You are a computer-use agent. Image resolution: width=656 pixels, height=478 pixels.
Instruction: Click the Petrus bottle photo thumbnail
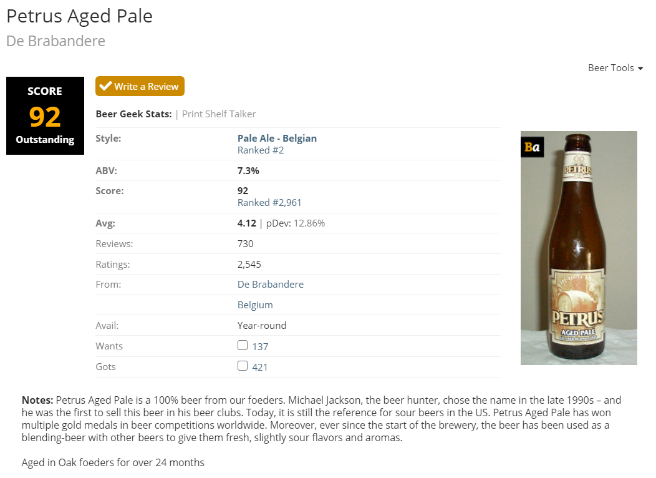point(579,250)
